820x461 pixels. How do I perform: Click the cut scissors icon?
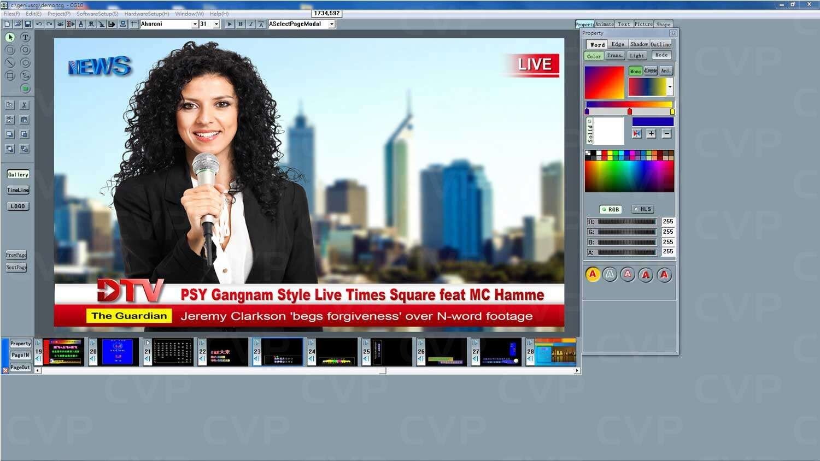24,105
